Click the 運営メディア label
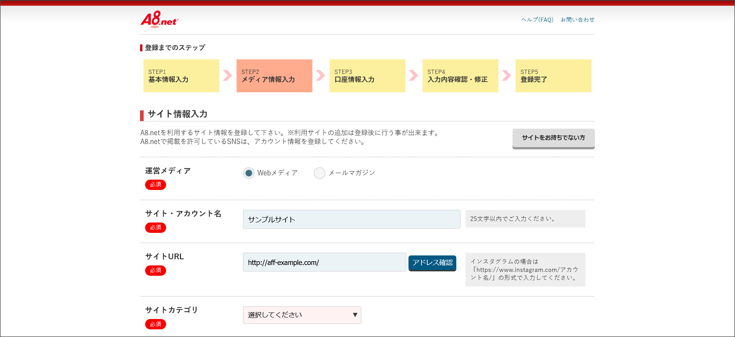Viewport: 735px width, 337px height. [x=168, y=171]
